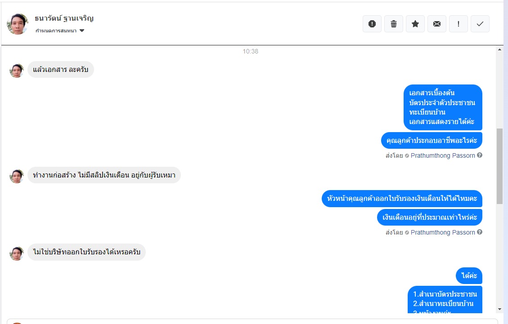This screenshot has width=508, height=324.
Task: Open help icon beside first Prathumthong Passorn
Action: (x=480, y=155)
